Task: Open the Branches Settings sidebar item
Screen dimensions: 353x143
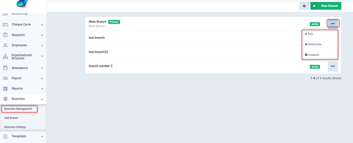Action: tap(15, 127)
